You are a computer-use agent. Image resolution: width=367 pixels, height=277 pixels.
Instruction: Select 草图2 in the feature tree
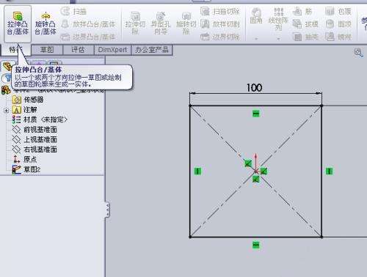tap(26, 169)
